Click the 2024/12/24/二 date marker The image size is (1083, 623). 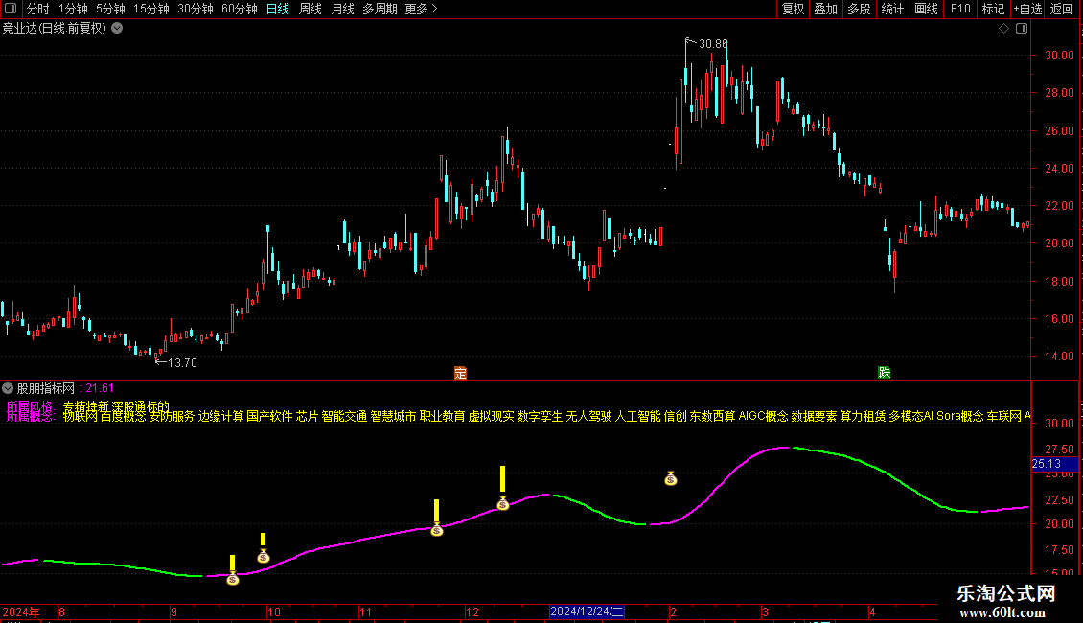click(x=588, y=611)
